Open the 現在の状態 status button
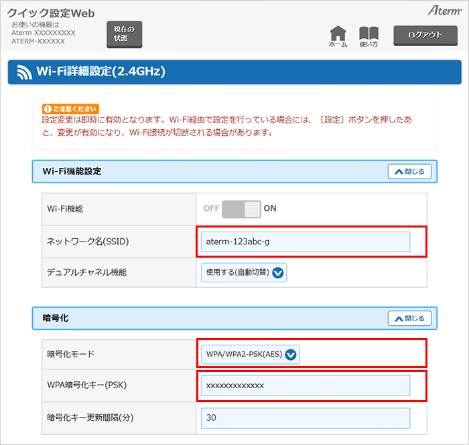The height and width of the screenshot is (445, 469). point(124,34)
